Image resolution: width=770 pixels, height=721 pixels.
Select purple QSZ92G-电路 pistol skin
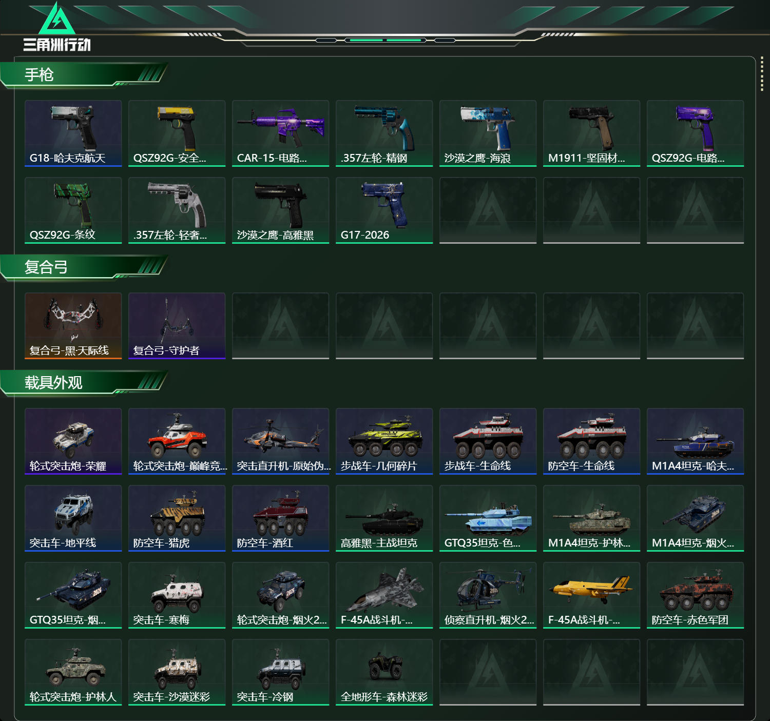(x=696, y=133)
